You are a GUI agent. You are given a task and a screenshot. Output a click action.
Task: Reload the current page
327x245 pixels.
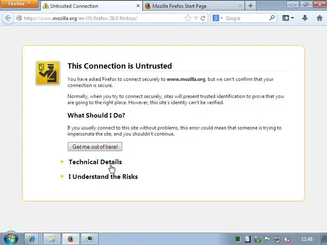(x=203, y=18)
